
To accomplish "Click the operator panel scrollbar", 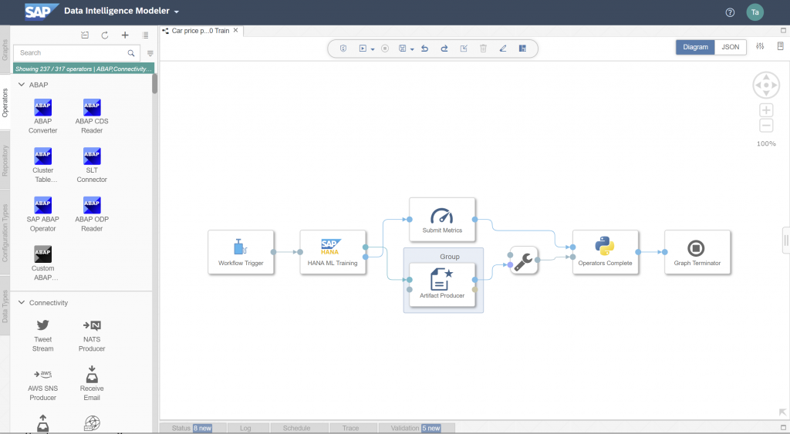I will (x=154, y=83).
